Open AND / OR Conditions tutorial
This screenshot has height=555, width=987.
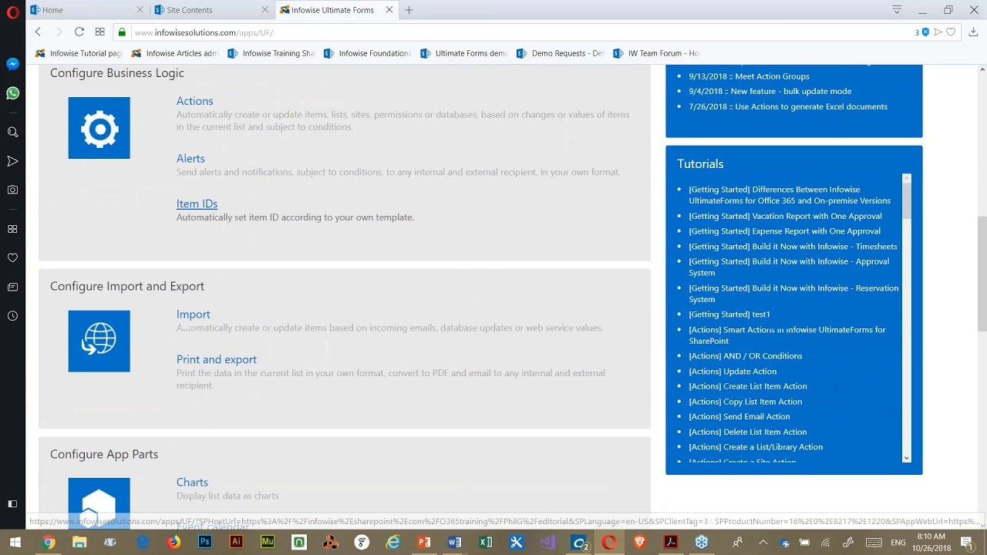click(745, 356)
